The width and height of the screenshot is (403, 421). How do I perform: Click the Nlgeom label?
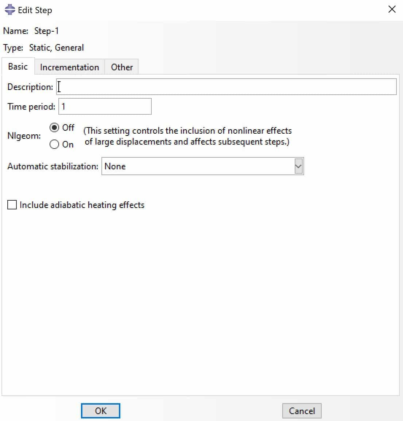pos(24,136)
